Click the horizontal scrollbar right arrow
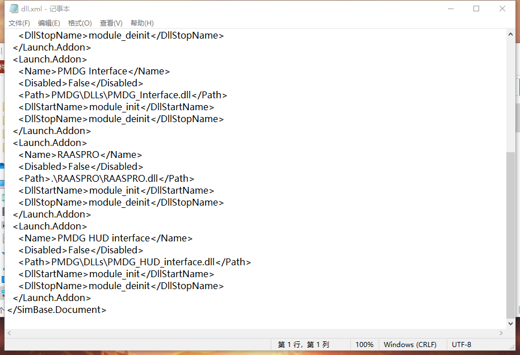 [x=501, y=333]
